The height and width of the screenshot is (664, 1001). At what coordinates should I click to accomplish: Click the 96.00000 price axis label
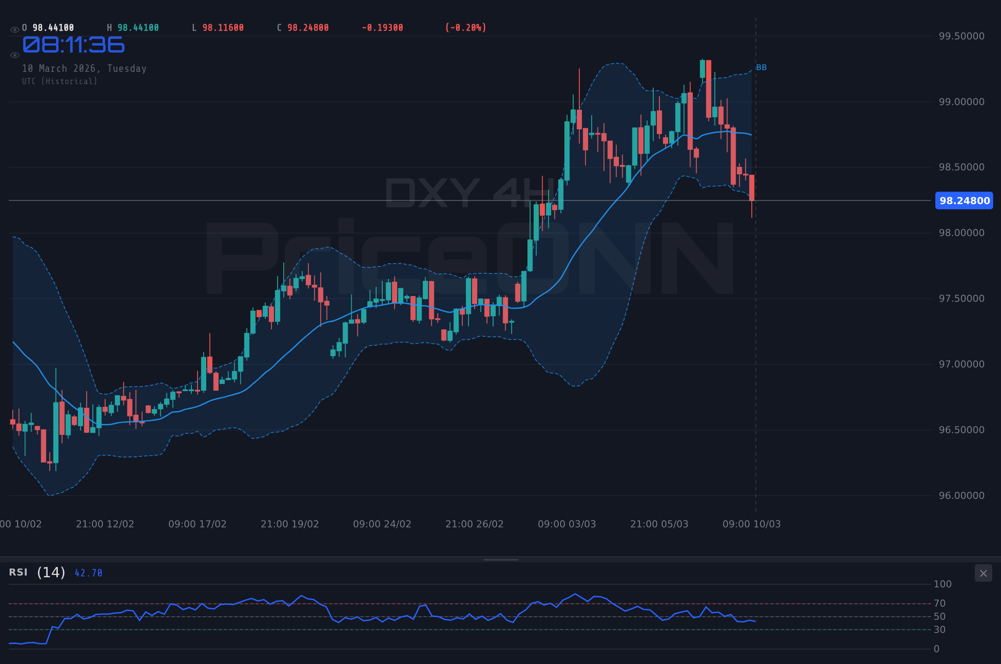click(x=962, y=496)
